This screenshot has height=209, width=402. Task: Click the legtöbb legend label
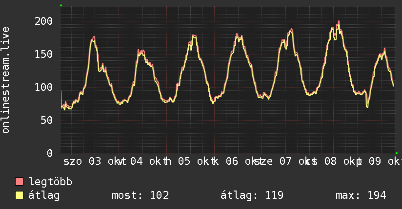(x=51, y=182)
